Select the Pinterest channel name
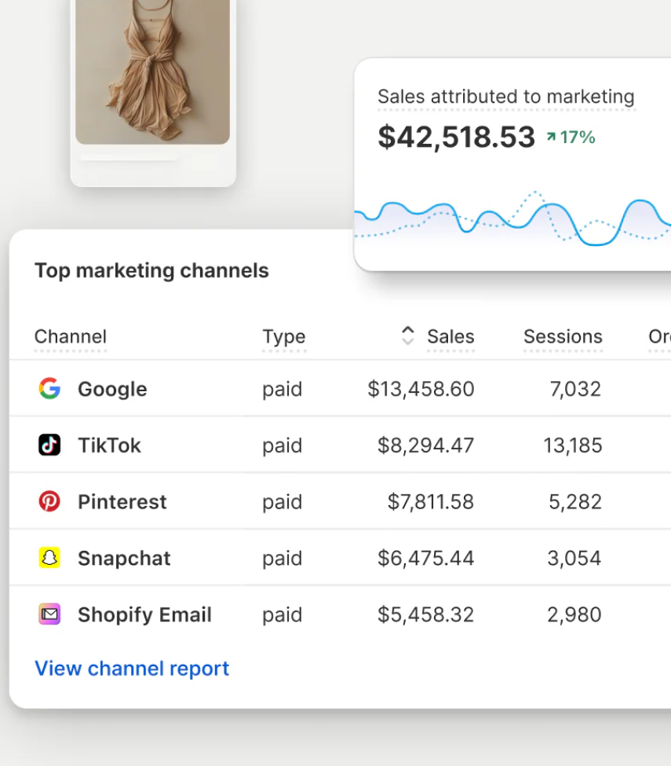Viewport: 671px width, 766px height. click(122, 502)
